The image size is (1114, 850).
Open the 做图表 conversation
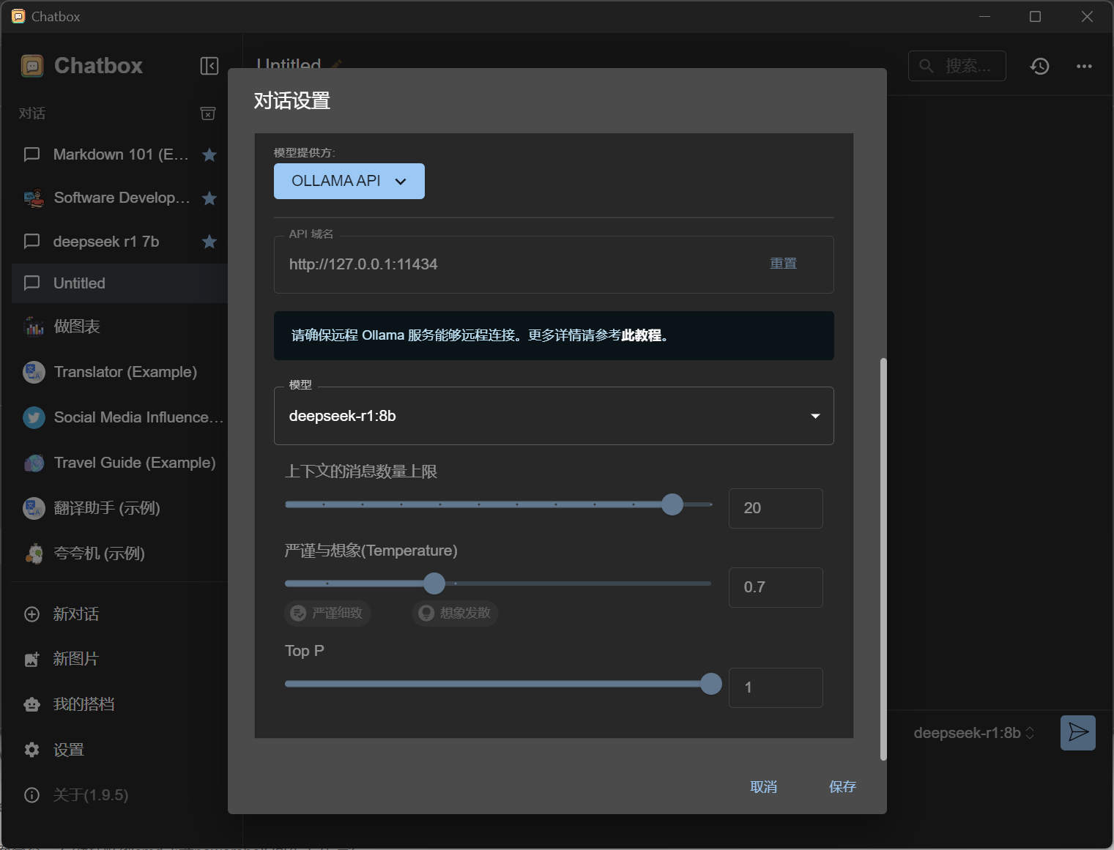(119, 327)
